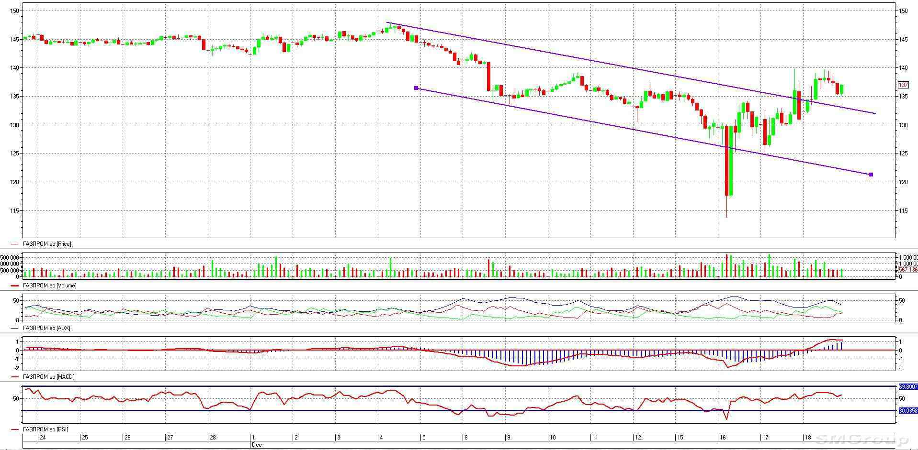Grab the lower channel line's starting square handle

(x=416, y=88)
